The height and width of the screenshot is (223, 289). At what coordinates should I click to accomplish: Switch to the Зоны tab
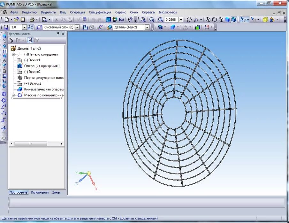click(x=56, y=192)
